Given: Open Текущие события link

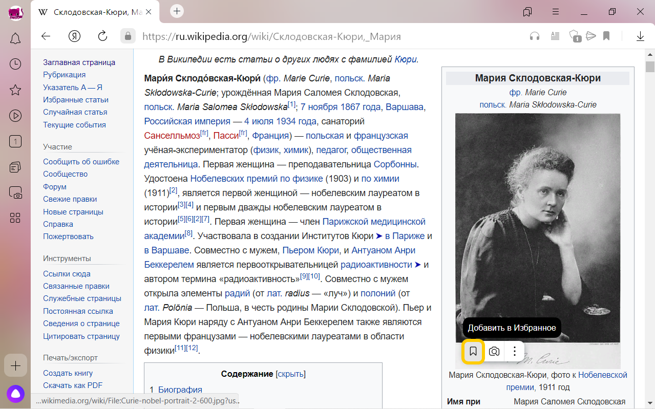Looking at the screenshot, I should tap(74, 125).
